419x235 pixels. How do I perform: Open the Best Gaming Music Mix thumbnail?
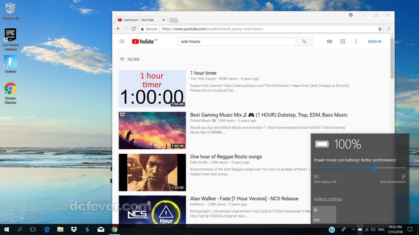(x=153, y=130)
